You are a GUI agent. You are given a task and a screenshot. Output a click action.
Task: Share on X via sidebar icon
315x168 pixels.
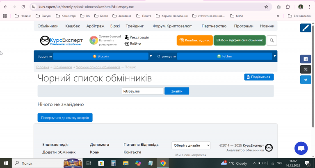pyautogui.click(x=306, y=69)
